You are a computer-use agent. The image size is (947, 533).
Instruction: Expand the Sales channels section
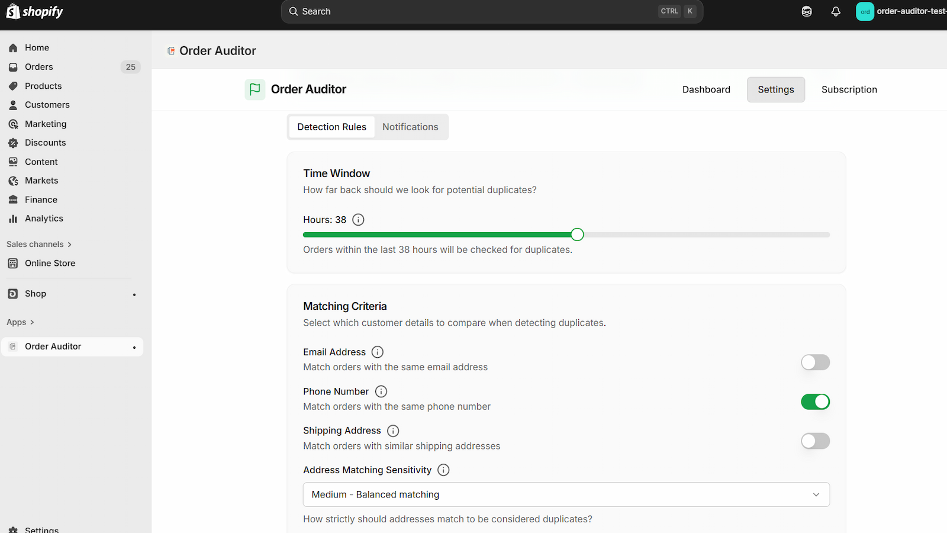[39, 244]
